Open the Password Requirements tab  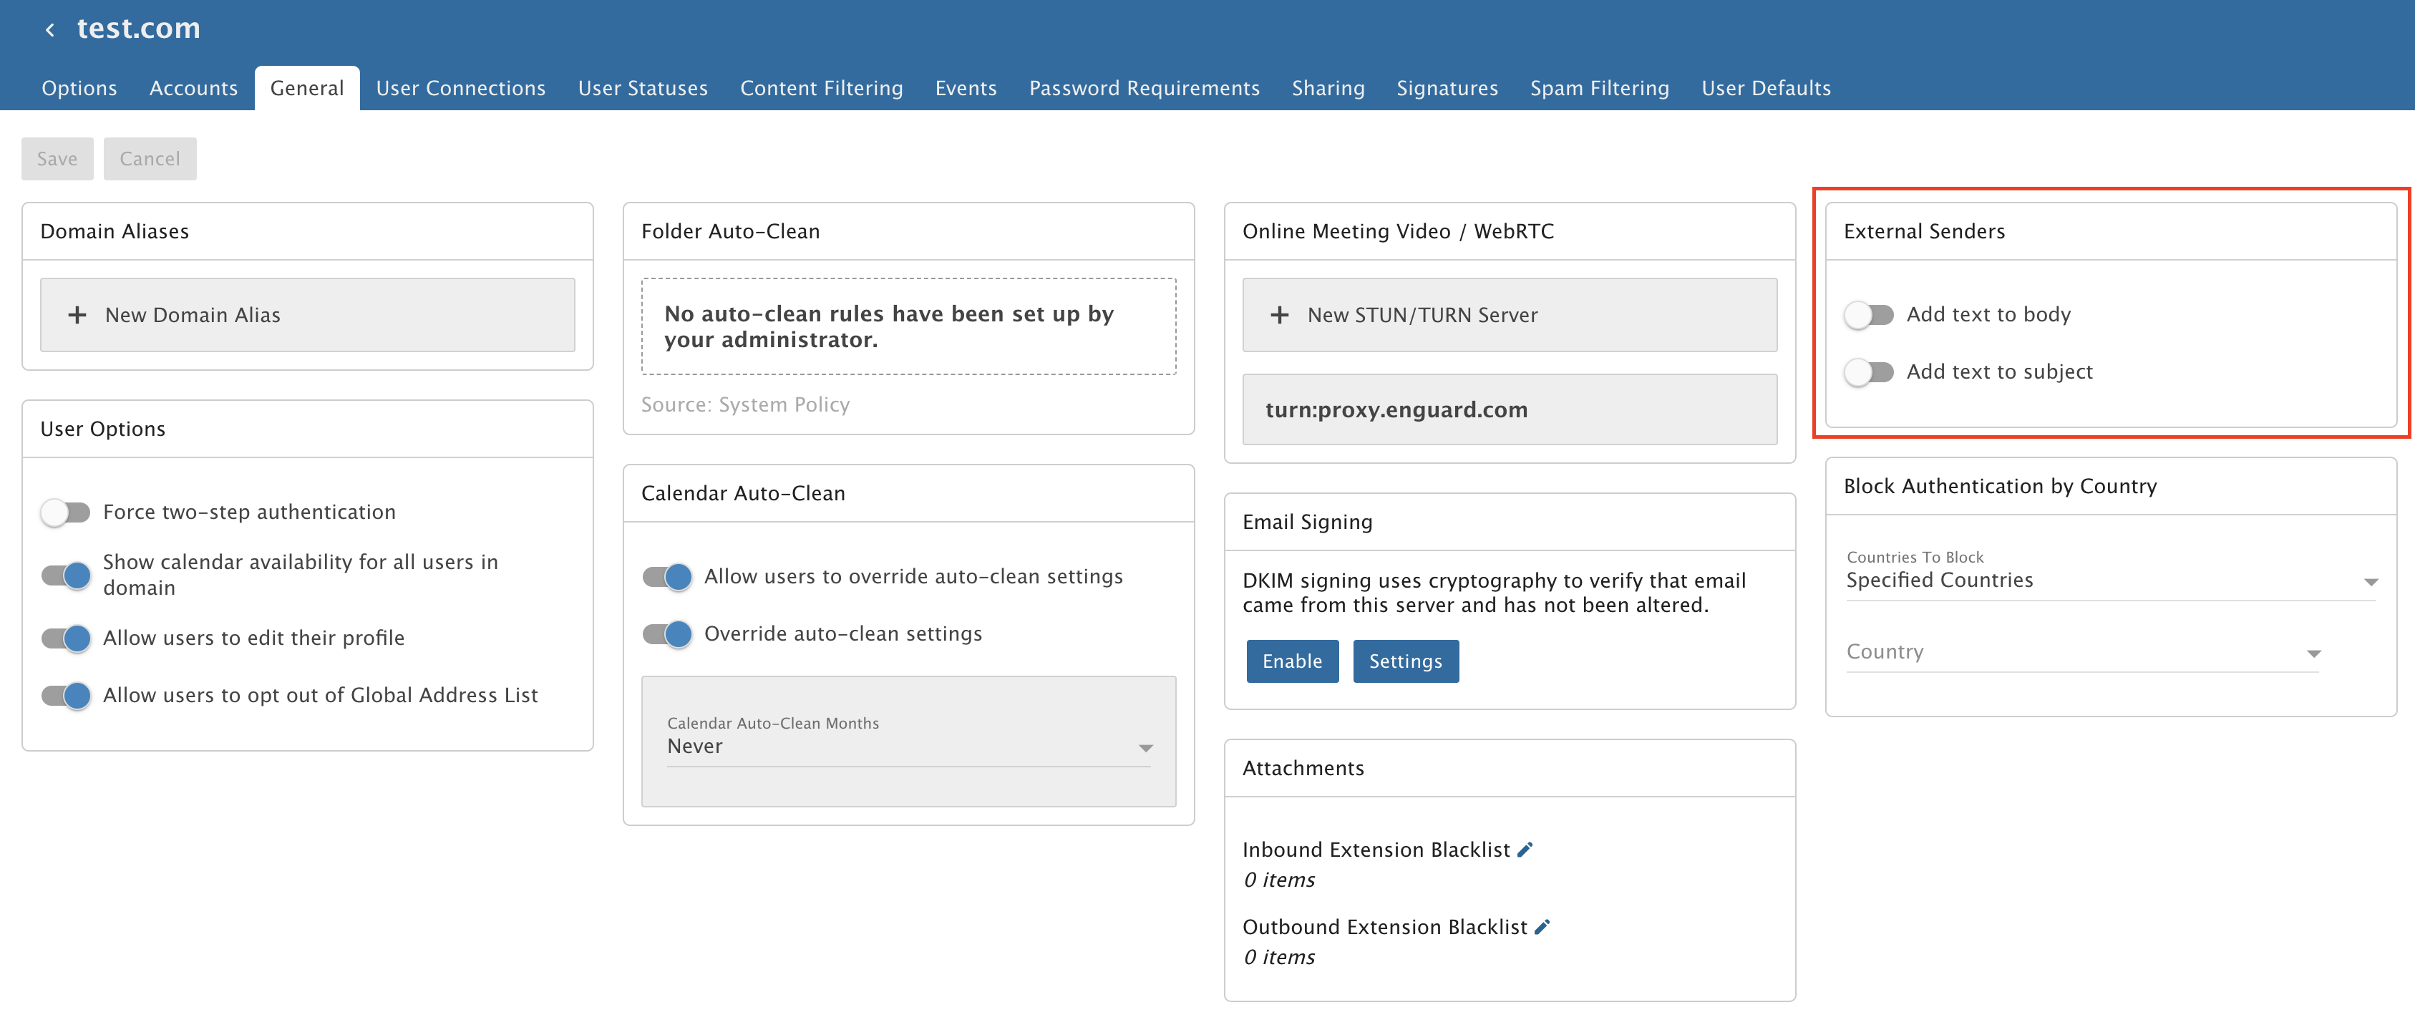coord(1144,88)
